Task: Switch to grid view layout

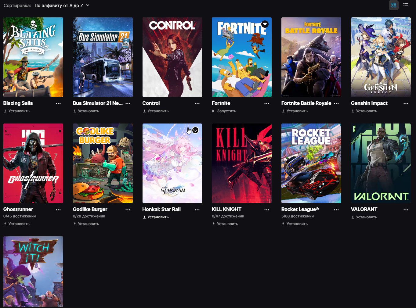Action: click(x=393, y=5)
